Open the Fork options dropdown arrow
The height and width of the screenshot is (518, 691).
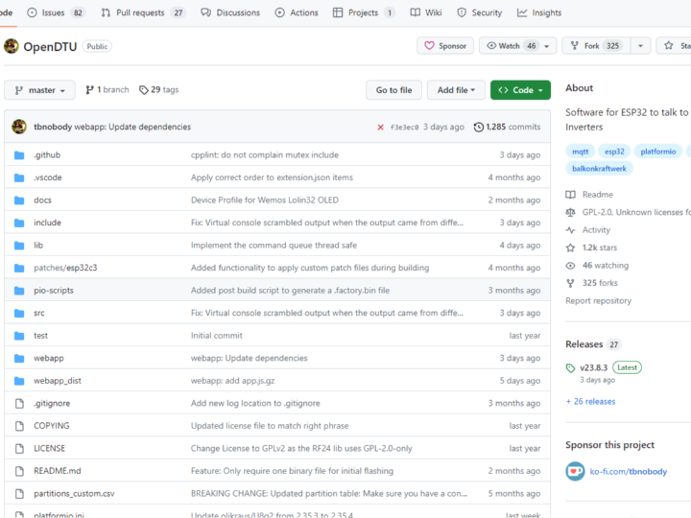tap(641, 46)
